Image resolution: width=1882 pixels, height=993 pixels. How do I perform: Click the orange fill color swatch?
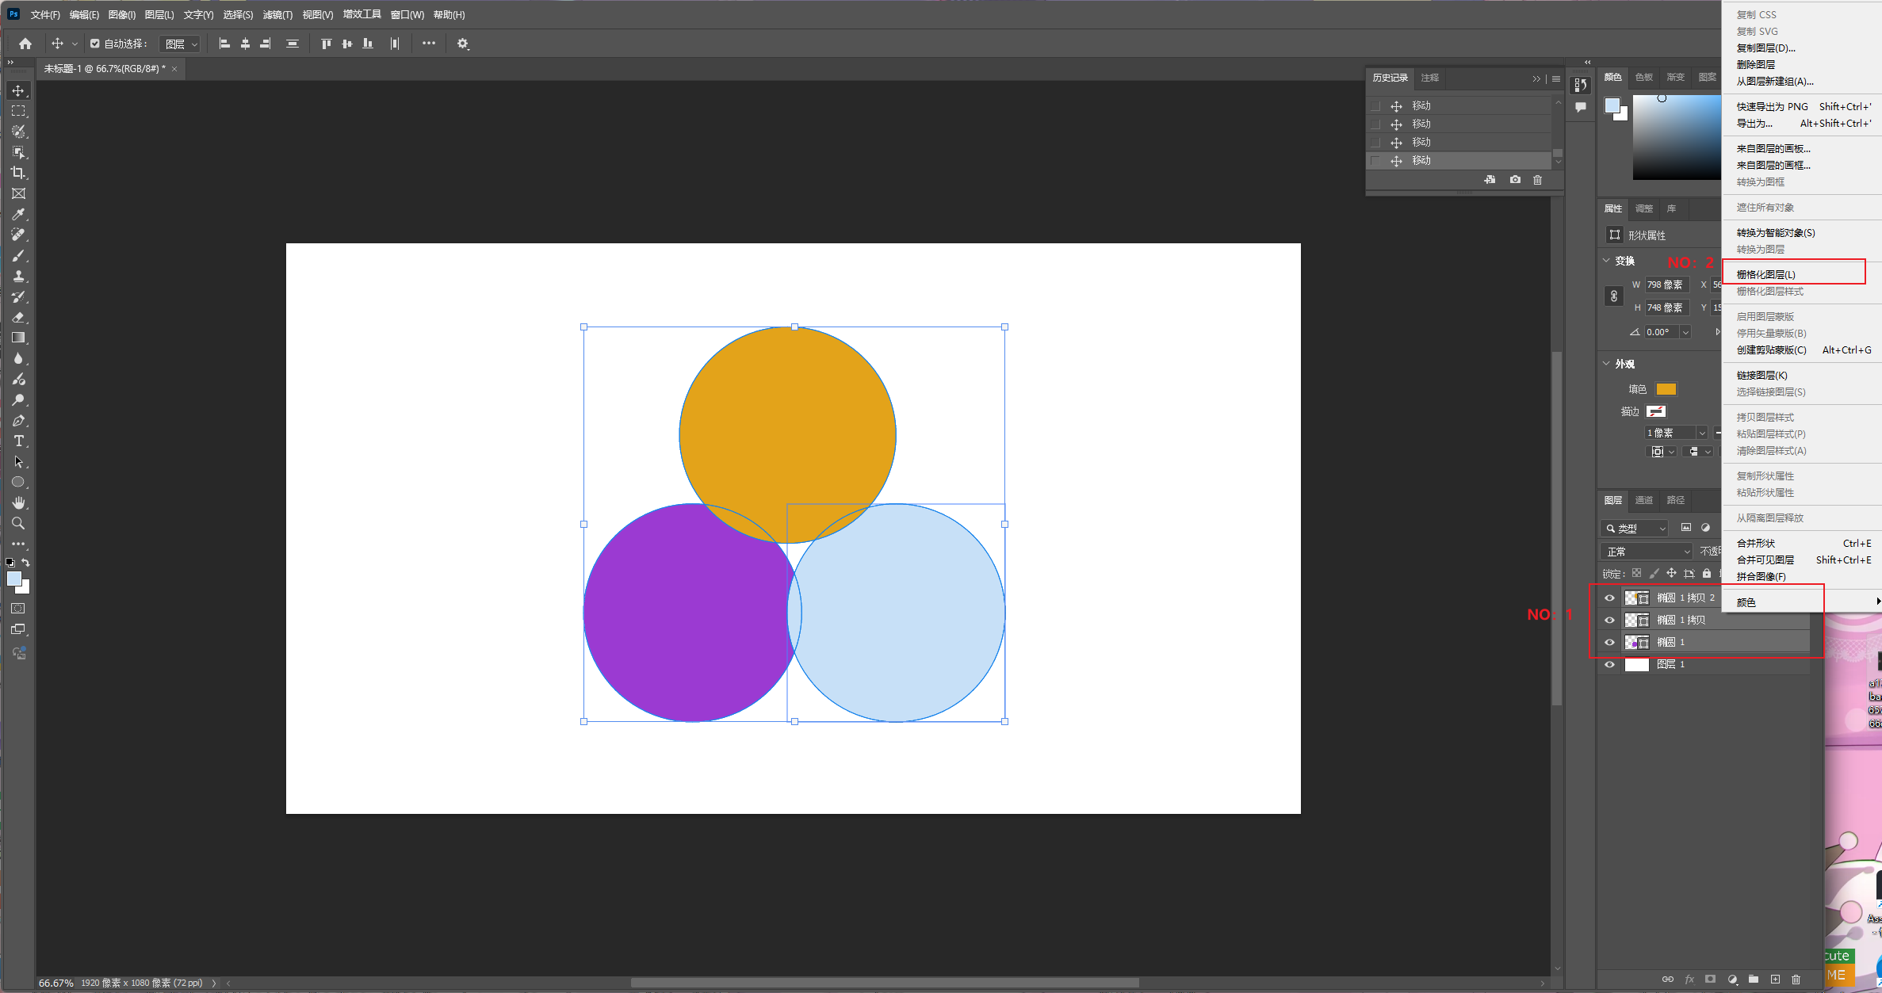pyautogui.click(x=1666, y=389)
